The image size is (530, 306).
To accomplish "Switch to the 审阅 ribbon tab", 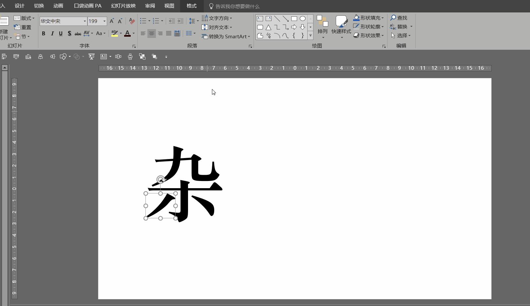I will 150,6.
